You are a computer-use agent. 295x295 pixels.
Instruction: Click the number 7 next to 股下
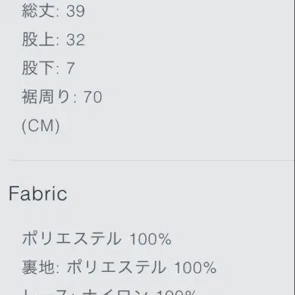71,68
